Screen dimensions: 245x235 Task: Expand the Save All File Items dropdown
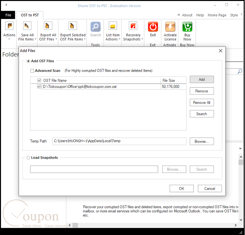point(36,39)
